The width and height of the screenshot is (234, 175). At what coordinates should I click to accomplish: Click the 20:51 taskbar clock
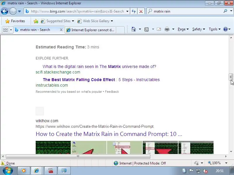(220, 171)
